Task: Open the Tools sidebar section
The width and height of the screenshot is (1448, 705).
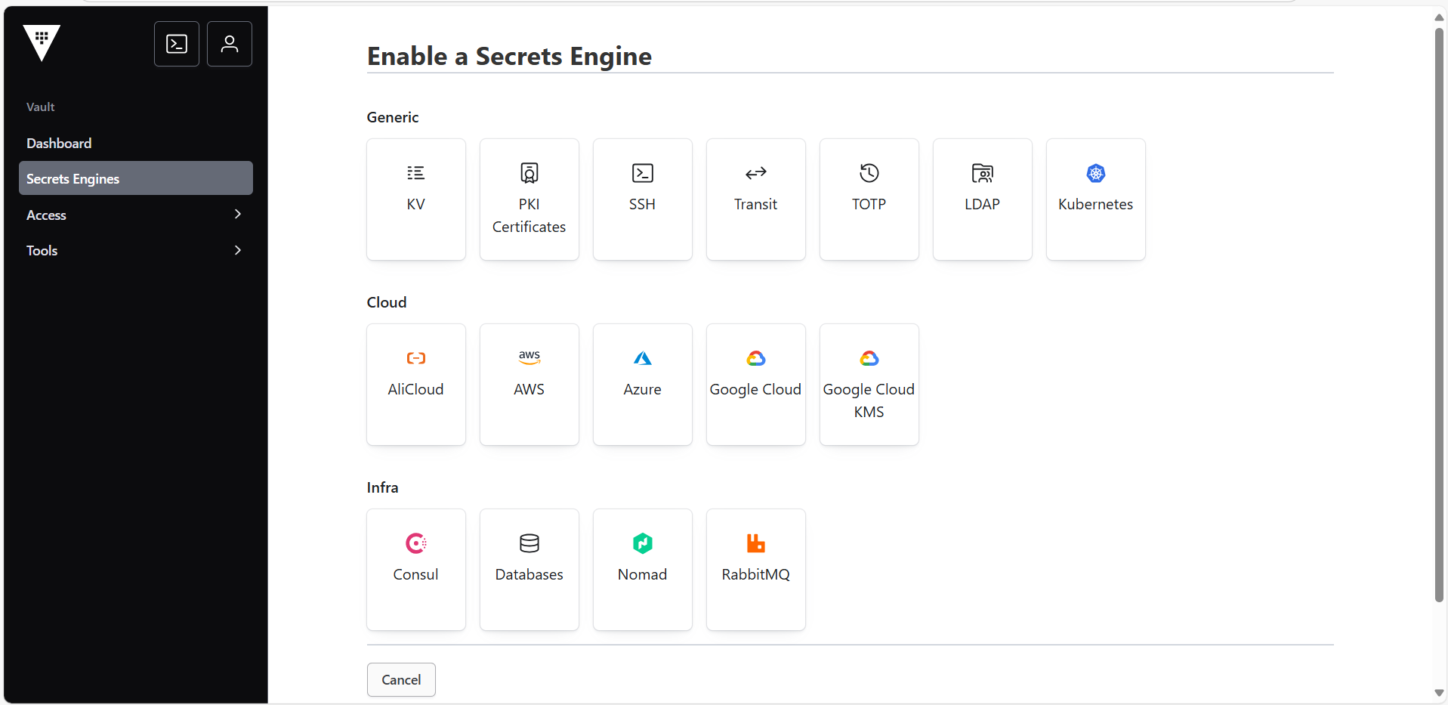Action: click(x=136, y=250)
